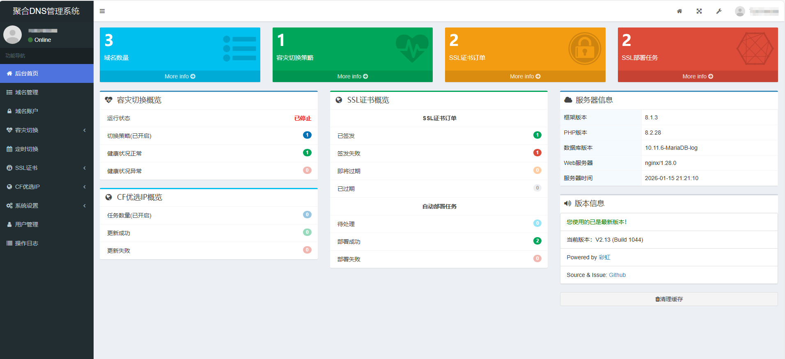The image size is (785, 359).
Task: Toggle the sidebar hamburger menu icon
Action: (x=102, y=11)
